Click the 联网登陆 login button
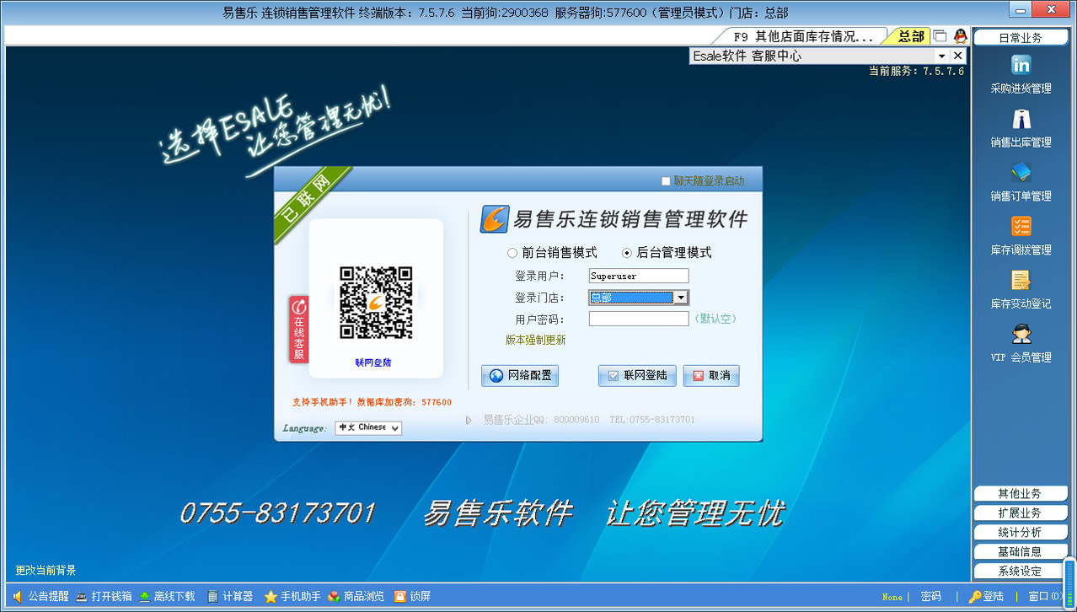Viewport: 1077px width, 612px height. coord(637,376)
